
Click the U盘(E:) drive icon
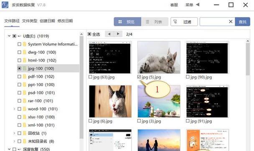click(x=20, y=36)
